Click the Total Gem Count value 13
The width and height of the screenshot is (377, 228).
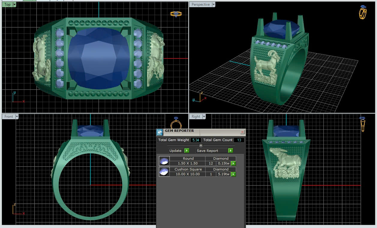(x=239, y=140)
